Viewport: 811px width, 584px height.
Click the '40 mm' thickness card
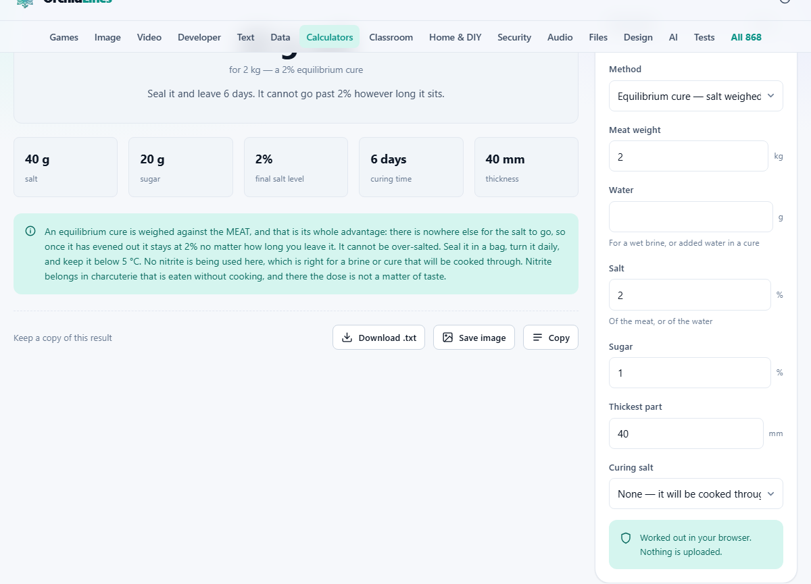[526, 167]
